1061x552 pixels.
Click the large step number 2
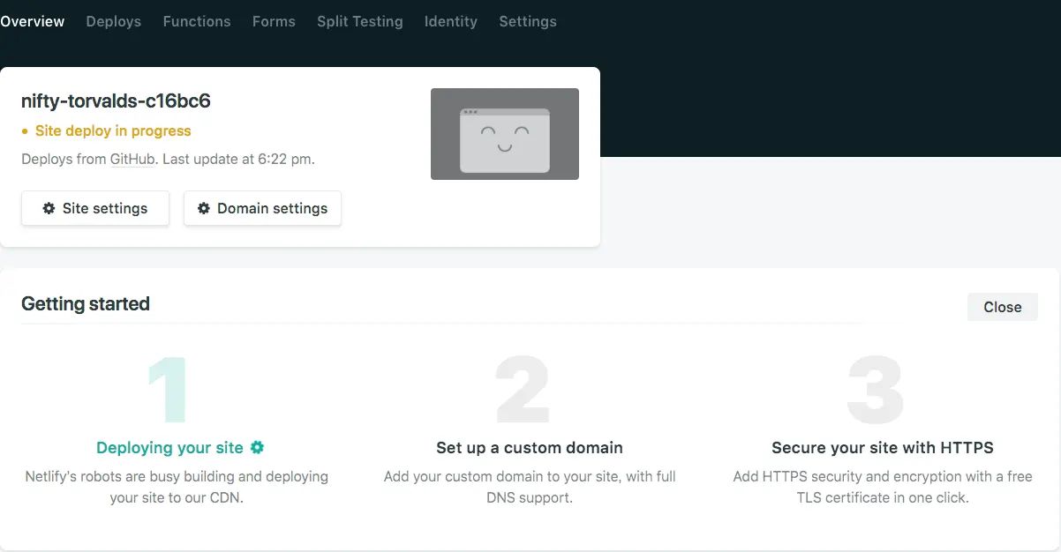(523, 390)
